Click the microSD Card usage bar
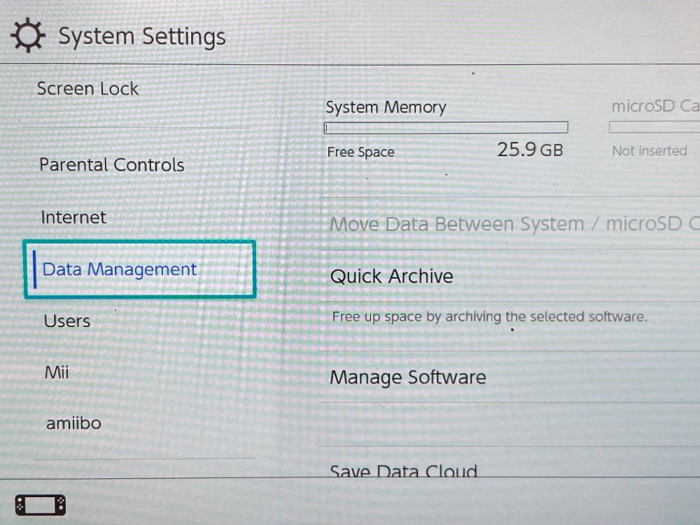This screenshot has width=700, height=525. (654, 127)
